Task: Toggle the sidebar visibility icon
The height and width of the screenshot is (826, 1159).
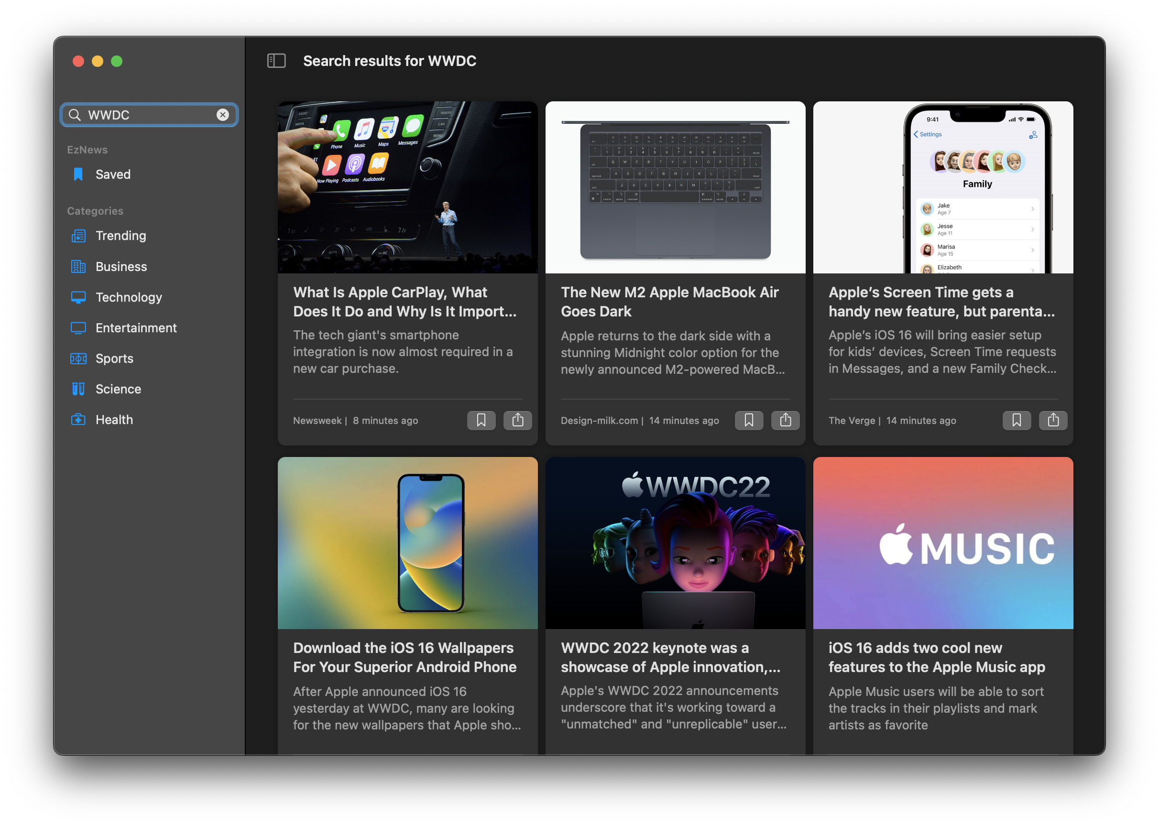Action: (276, 61)
